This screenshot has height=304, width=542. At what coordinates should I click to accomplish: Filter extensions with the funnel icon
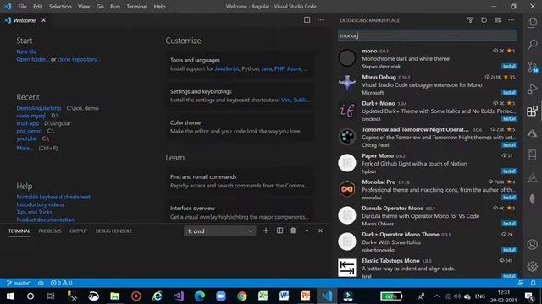471,20
